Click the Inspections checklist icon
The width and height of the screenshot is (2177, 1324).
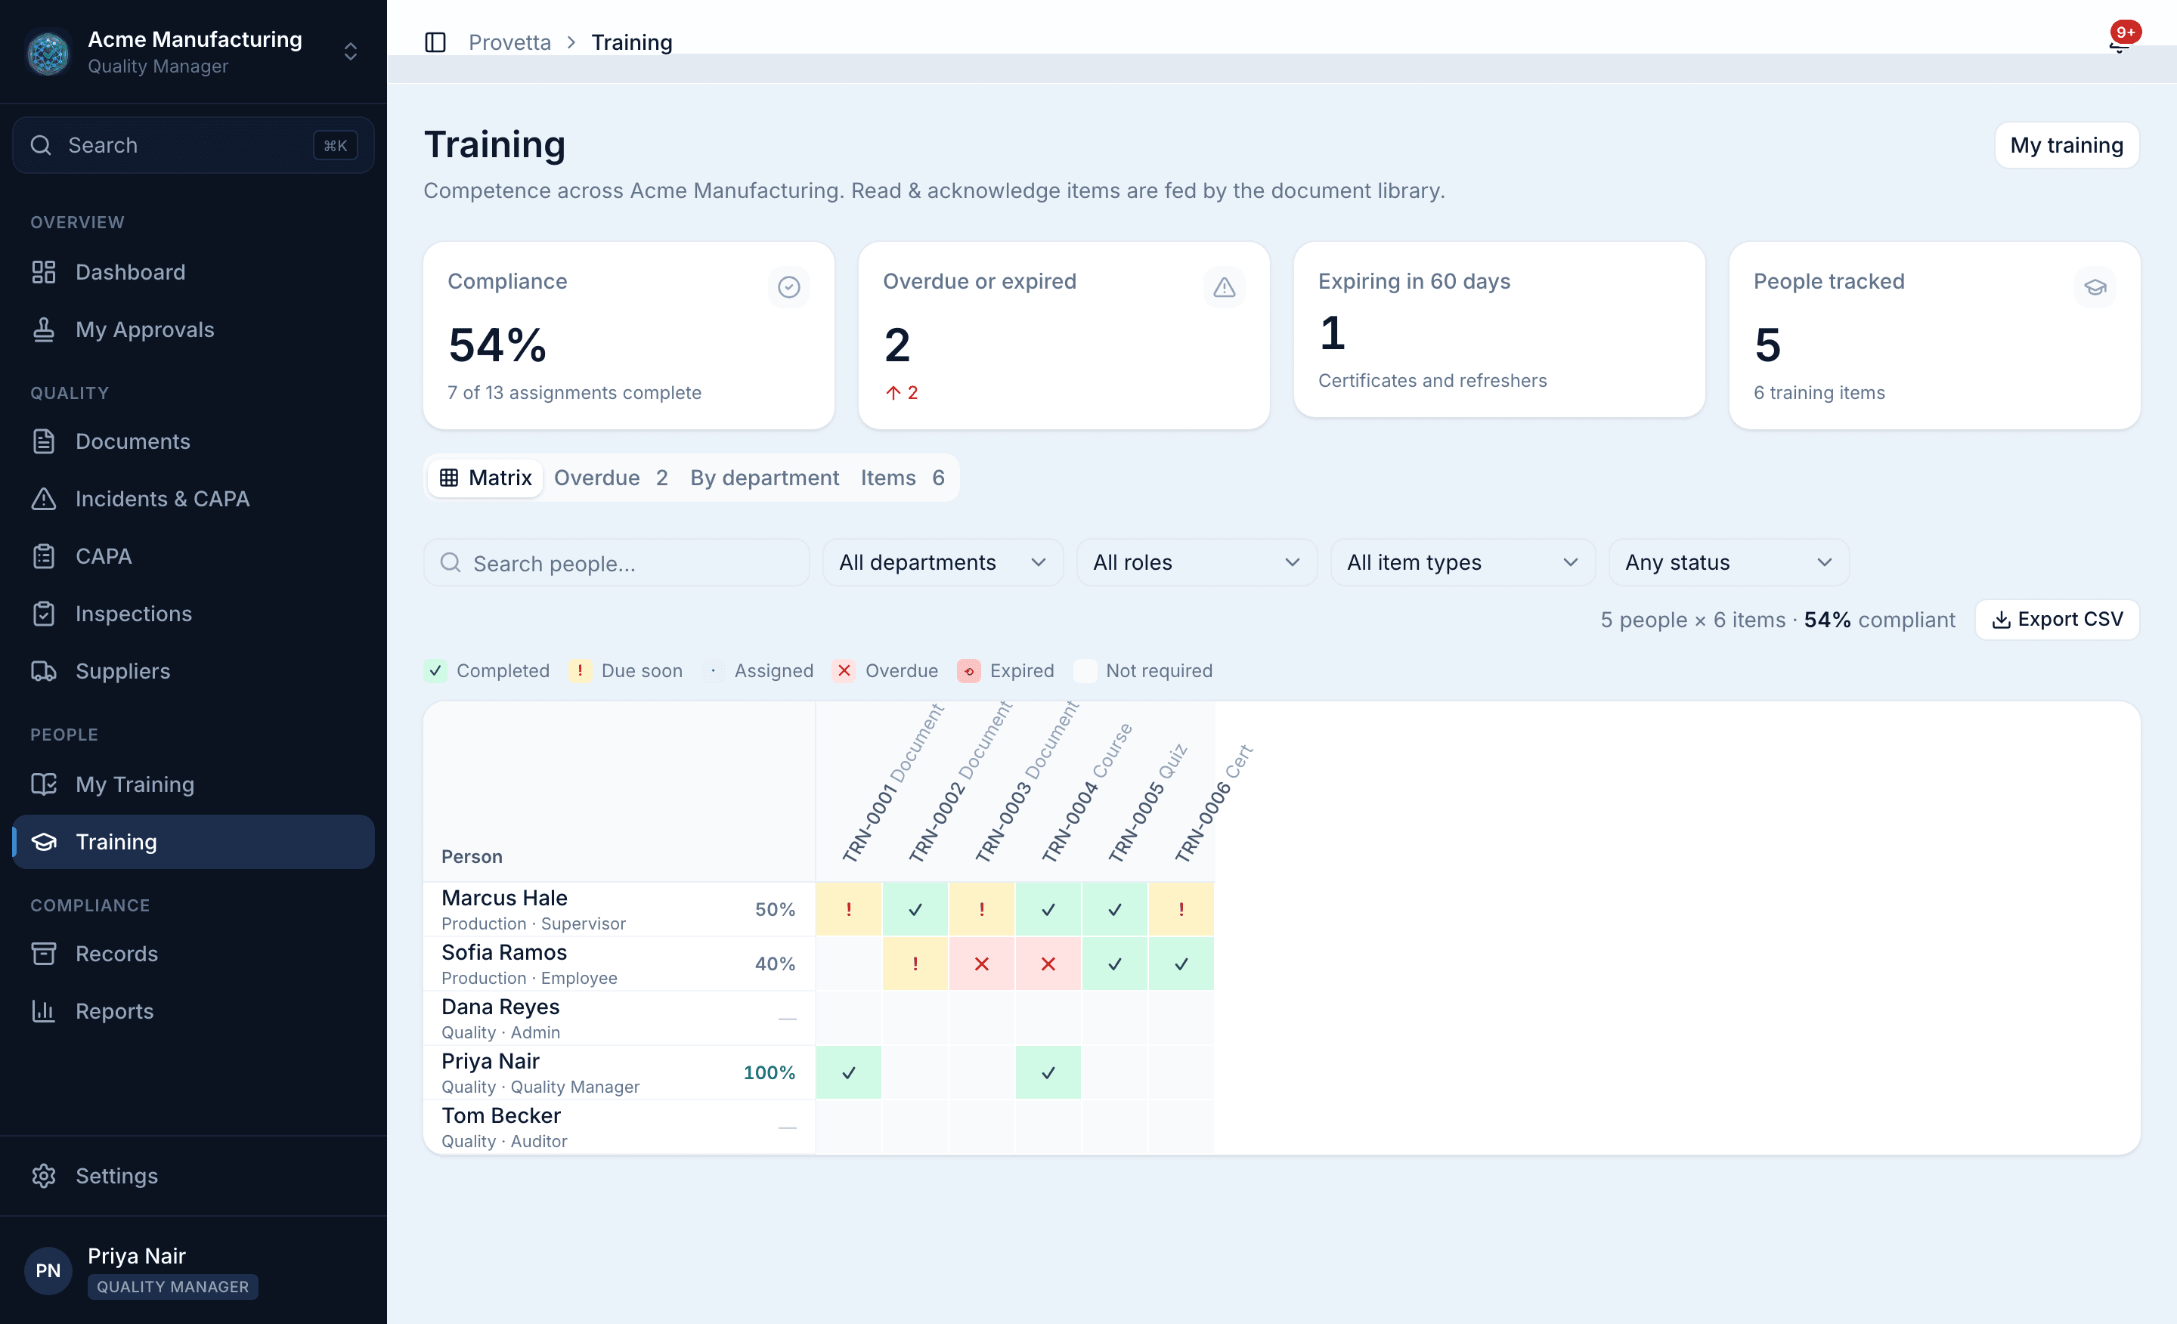click(43, 614)
